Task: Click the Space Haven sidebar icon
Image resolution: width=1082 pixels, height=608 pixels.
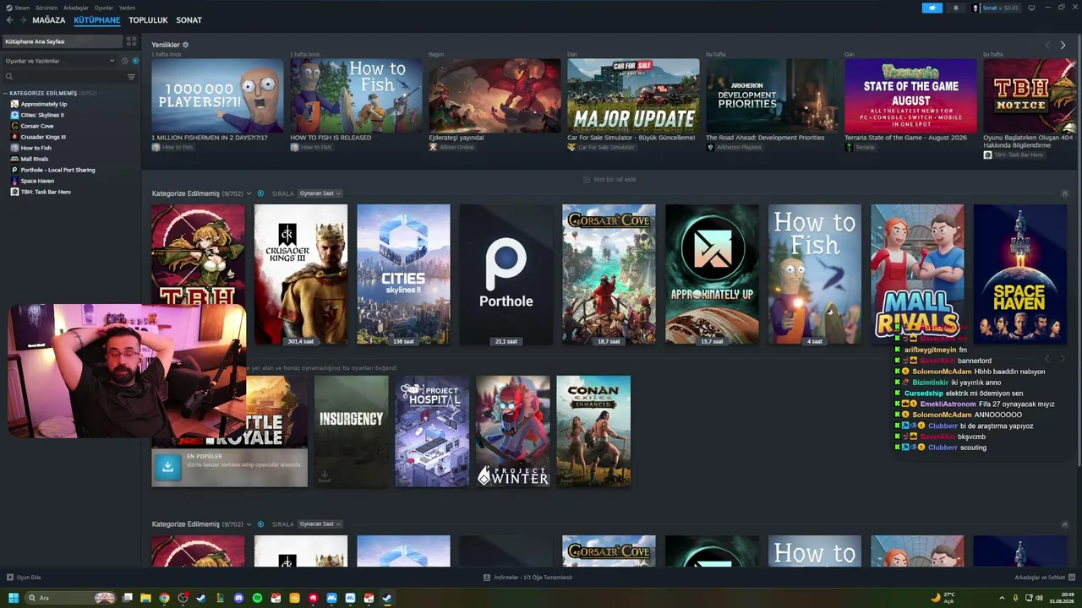Action: [14, 181]
